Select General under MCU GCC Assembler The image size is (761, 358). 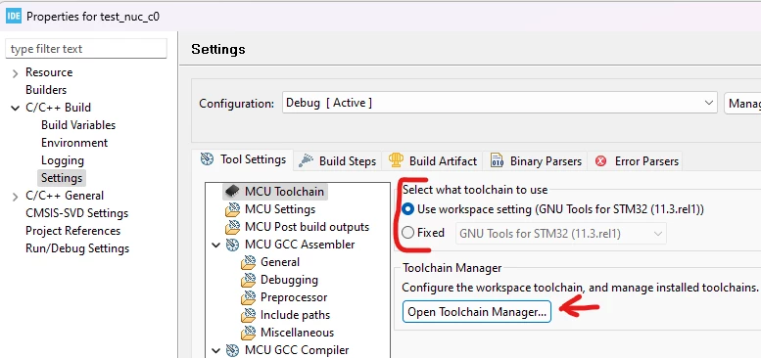click(280, 262)
